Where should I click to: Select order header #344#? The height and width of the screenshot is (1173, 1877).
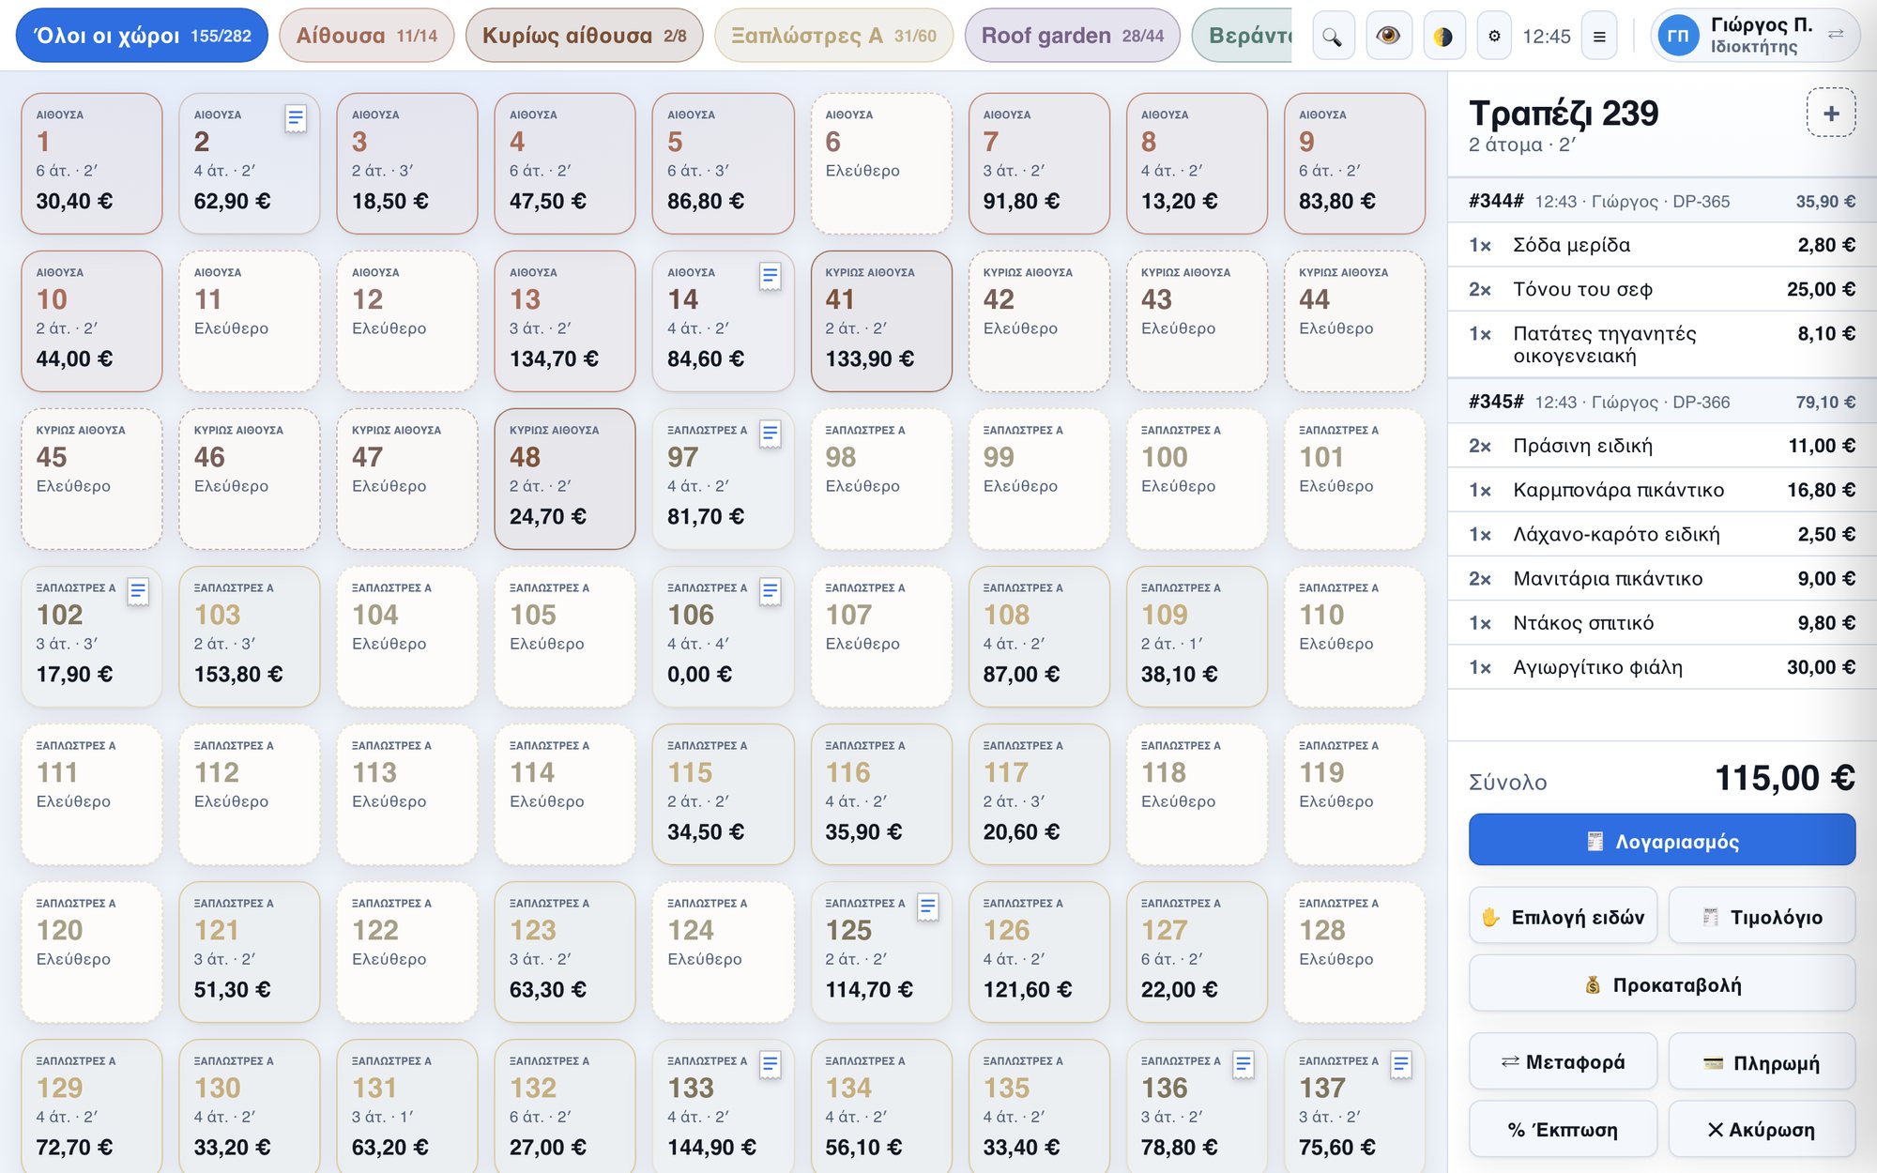point(1662,201)
